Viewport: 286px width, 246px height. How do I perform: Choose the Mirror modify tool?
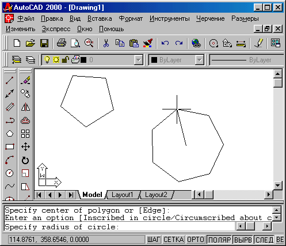25,107
